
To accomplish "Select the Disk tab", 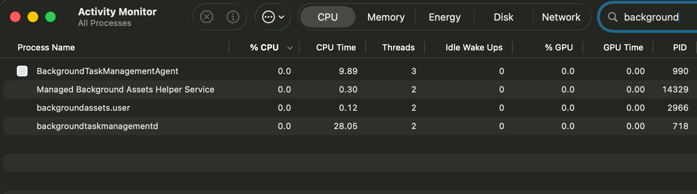I will coord(503,17).
